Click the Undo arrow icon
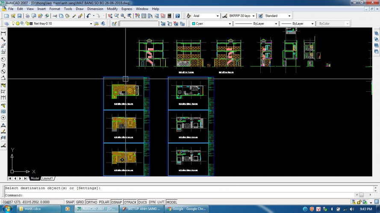The width and height of the screenshot is (380, 213). (88, 16)
